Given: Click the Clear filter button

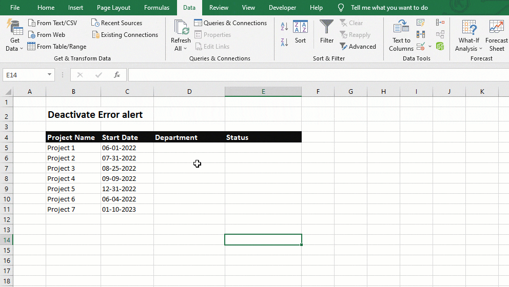Looking at the screenshot, I should click(351, 23).
